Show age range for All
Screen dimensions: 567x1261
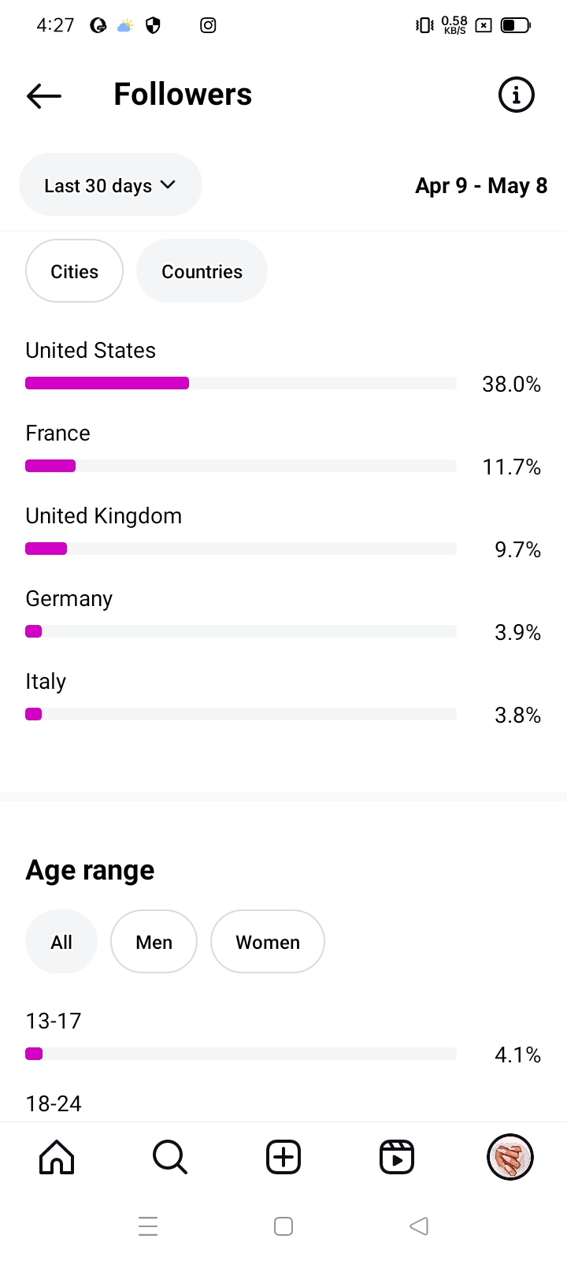(61, 942)
